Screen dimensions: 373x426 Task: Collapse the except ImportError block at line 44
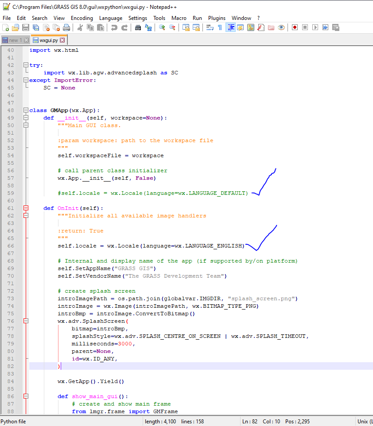pyautogui.click(x=26, y=80)
